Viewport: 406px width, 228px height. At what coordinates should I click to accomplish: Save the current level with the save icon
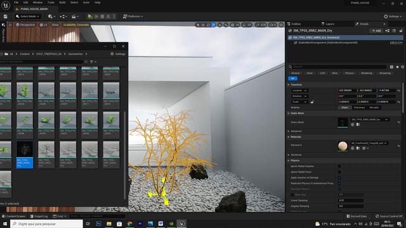(6, 16)
